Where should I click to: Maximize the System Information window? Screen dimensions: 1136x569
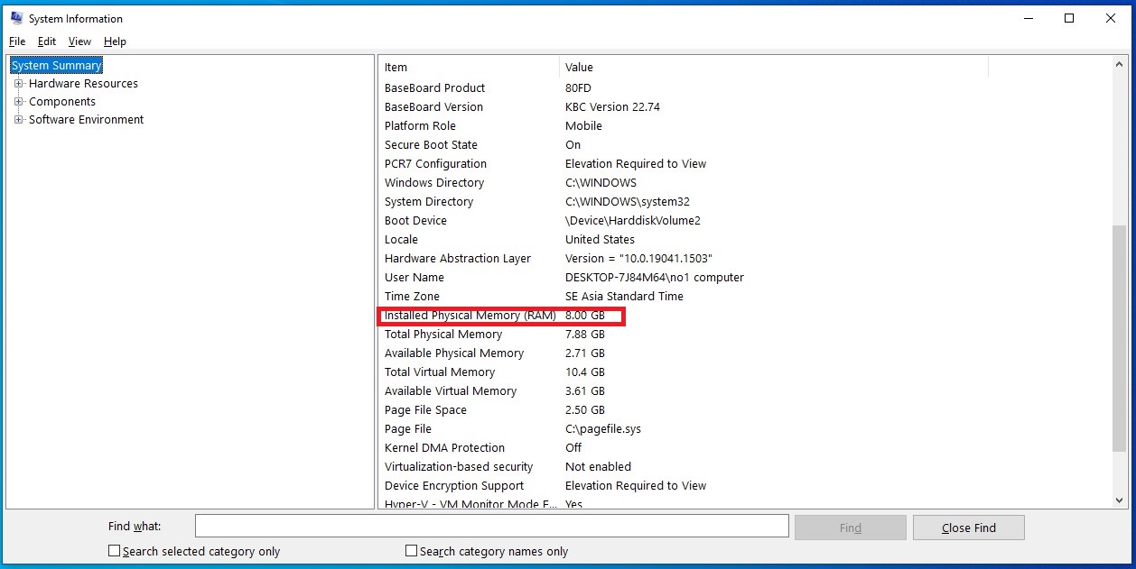(x=1069, y=18)
